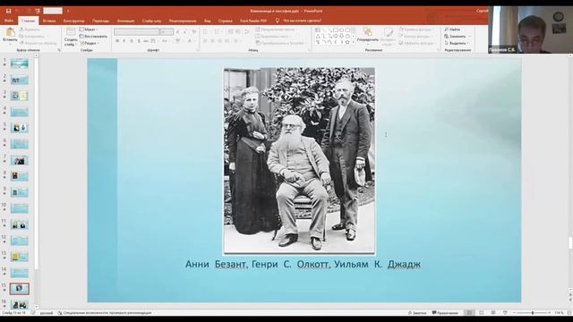Viewport: 573px width, 322px height.
Task: Select the down arrow shape in gallery
Action: pyautogui.click(x=341, y=36)
